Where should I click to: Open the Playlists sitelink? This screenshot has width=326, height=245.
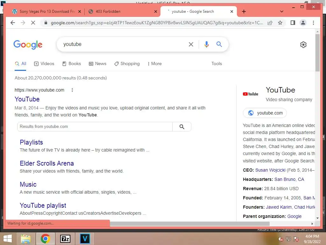click(31, 142)
